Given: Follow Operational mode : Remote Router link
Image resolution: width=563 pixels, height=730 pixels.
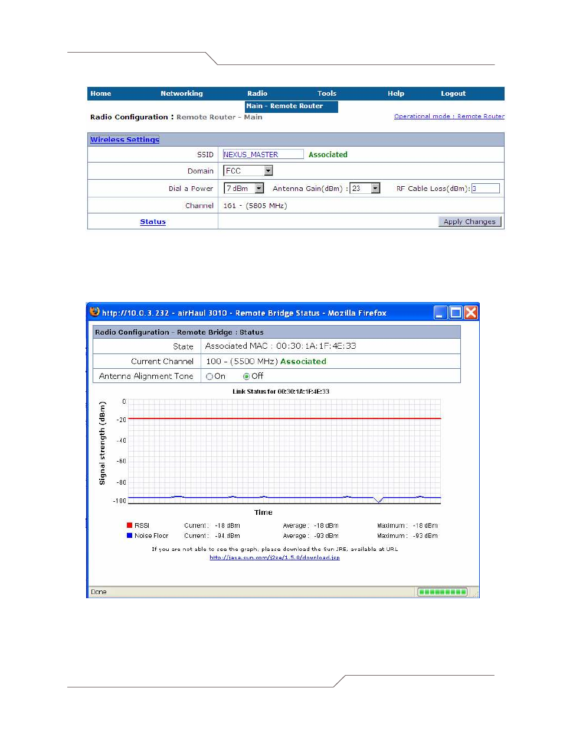Looking at the screenshot, I should (449, 116).
